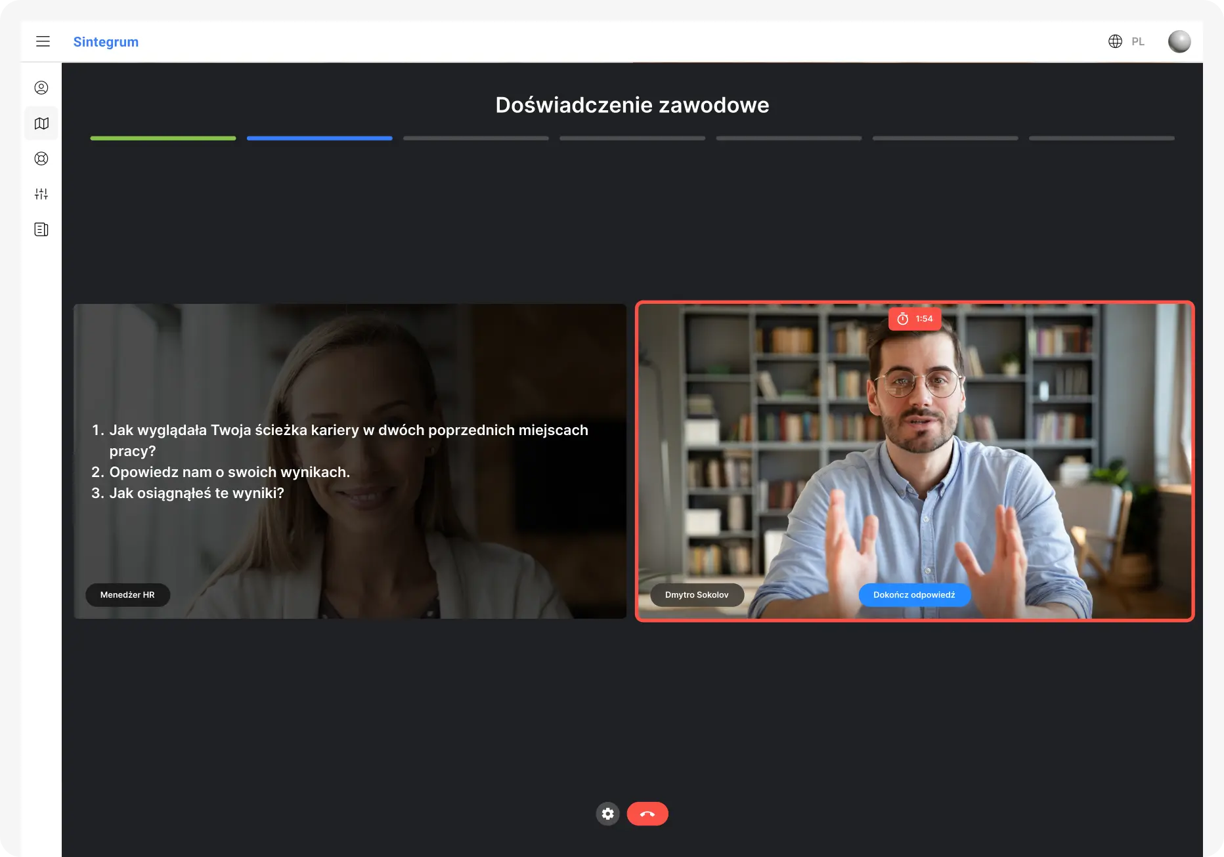Click the profile icon in sidebar

pyautogui.click(x=41, y=88)
